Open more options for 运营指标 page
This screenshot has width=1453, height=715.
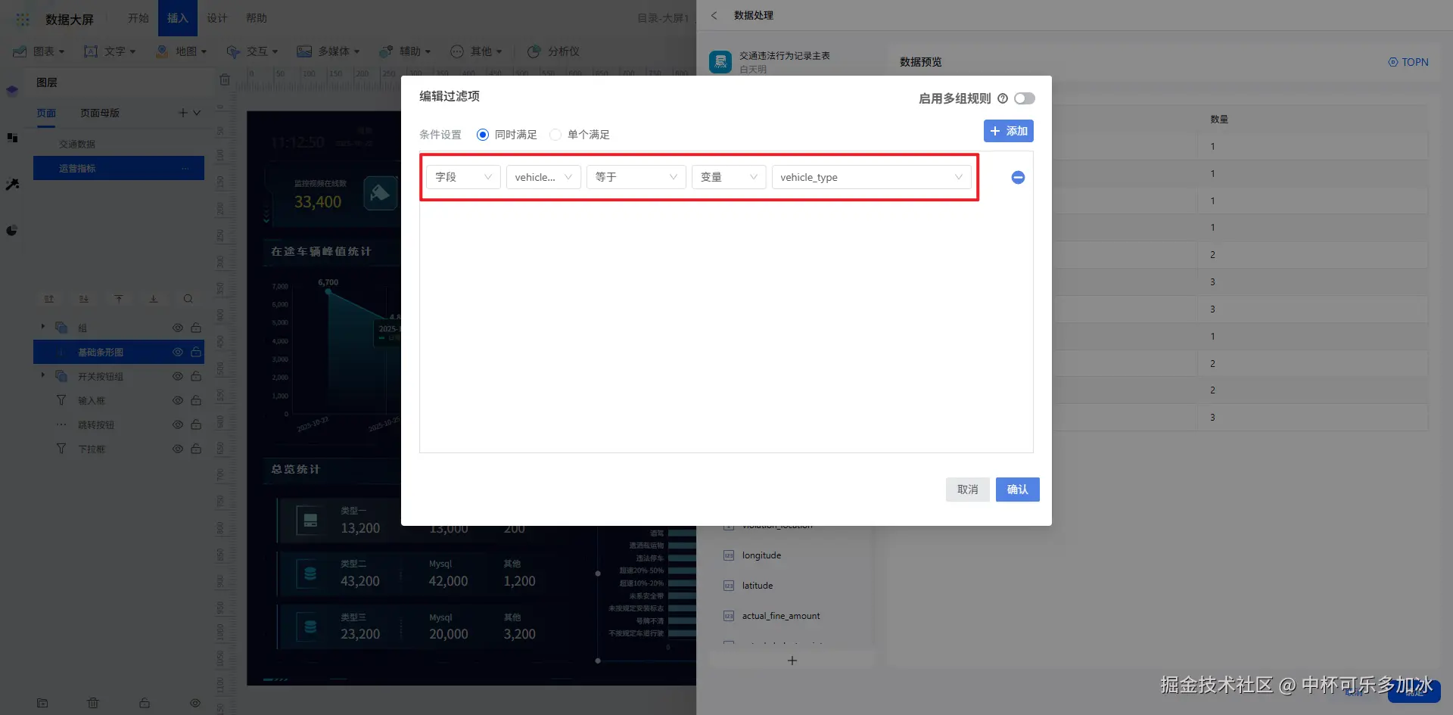click(185, 168)
